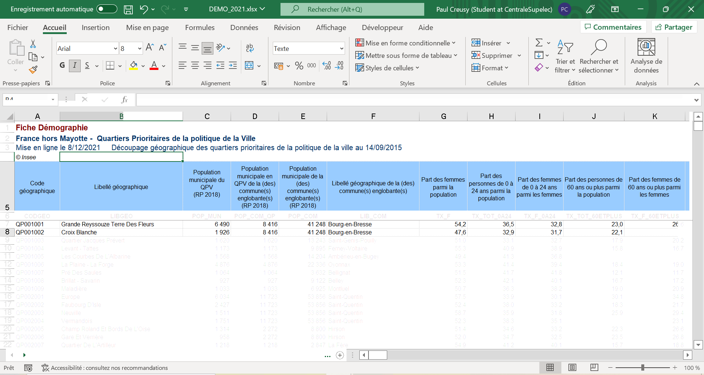The image size is (704, 375).
Task: Open the Données ribbon tab
Action: pyautogui.click(x=244, y=27)
